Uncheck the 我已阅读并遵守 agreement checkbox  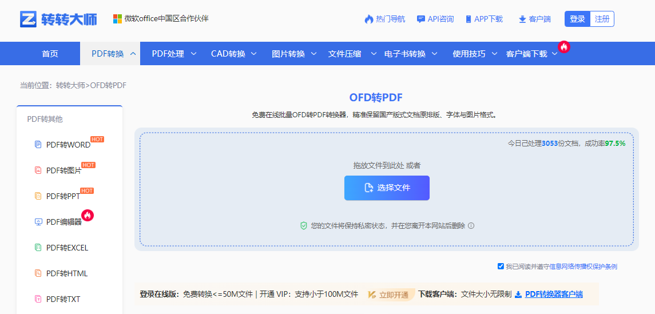coord(501,267)
